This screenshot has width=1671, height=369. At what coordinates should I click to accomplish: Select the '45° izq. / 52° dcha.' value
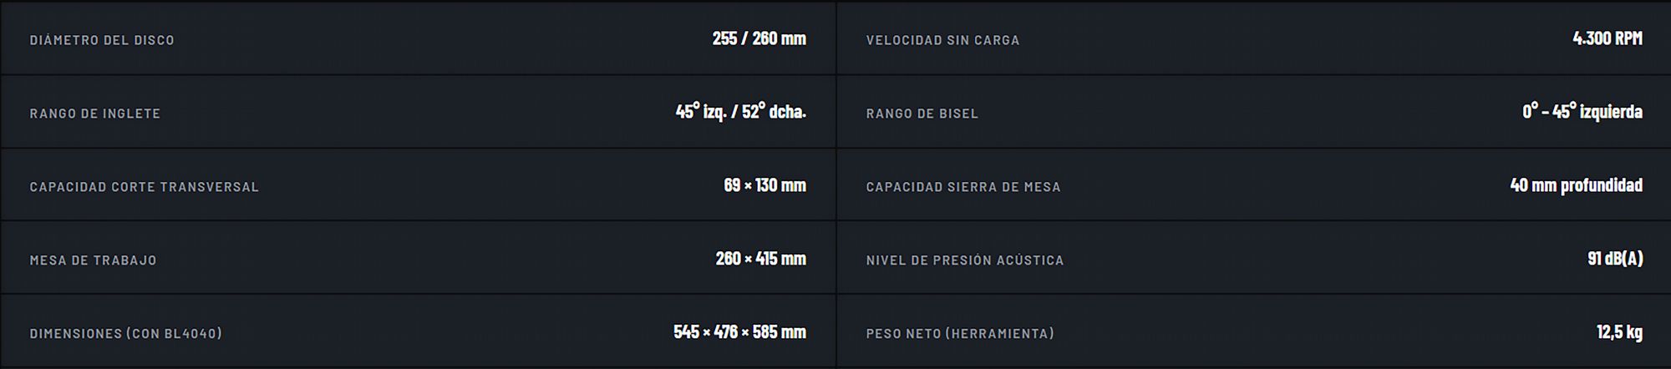tap(740, 112)
